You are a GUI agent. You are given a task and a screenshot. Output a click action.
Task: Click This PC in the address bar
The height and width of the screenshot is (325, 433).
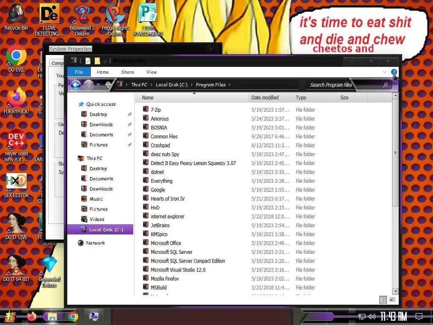(139, 85)
